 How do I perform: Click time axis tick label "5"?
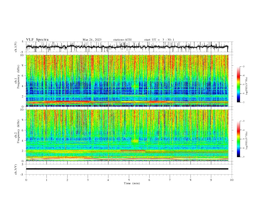(x=129, y=180)
